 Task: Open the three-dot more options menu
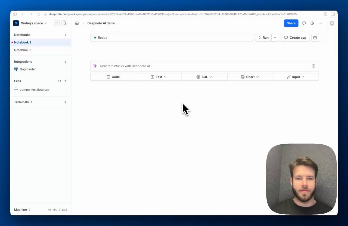click(320, 23)
